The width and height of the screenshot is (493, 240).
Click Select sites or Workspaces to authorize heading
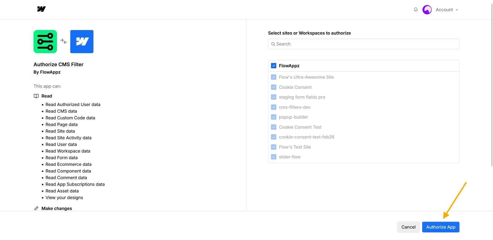click(x=309, y=33)
